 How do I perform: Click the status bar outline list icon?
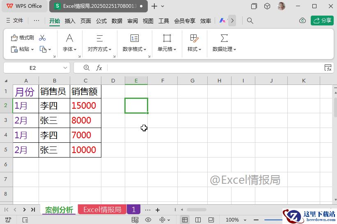point(25,220)
